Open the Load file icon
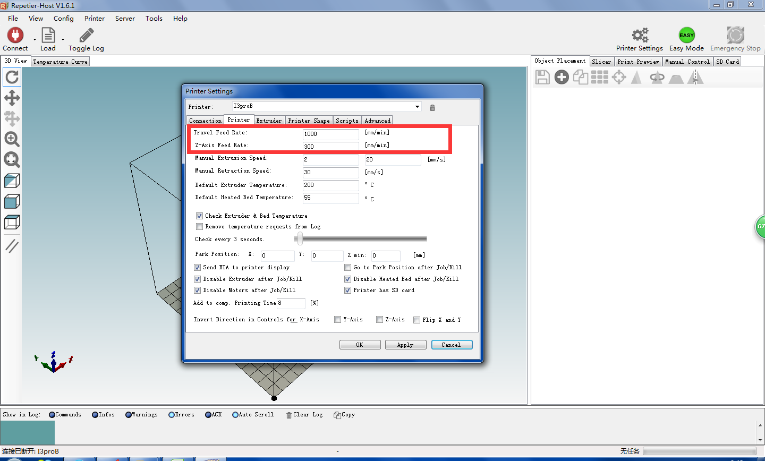Viewport: 765px width, 461px height. click(x=48, y=36)
